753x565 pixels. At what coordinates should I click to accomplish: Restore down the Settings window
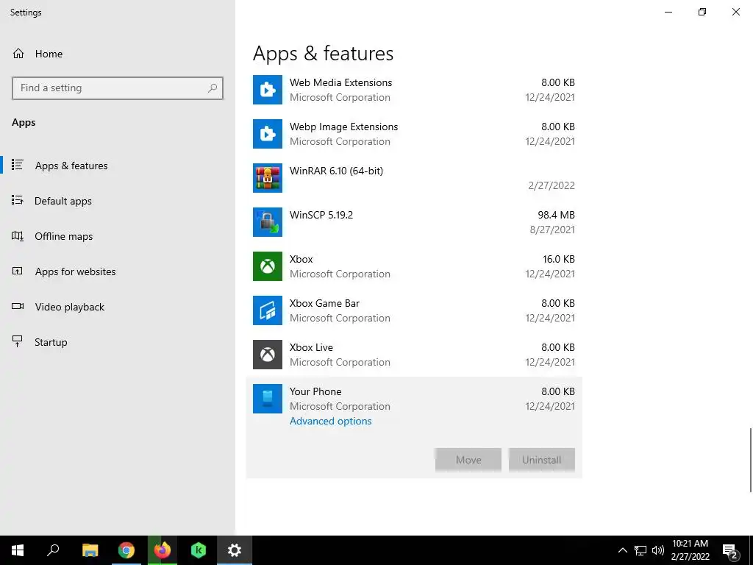702,12
